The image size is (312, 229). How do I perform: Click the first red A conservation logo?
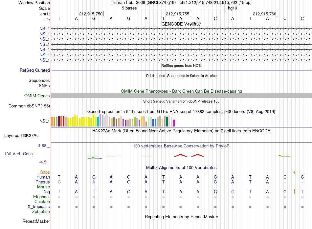[x=181, y=156]
